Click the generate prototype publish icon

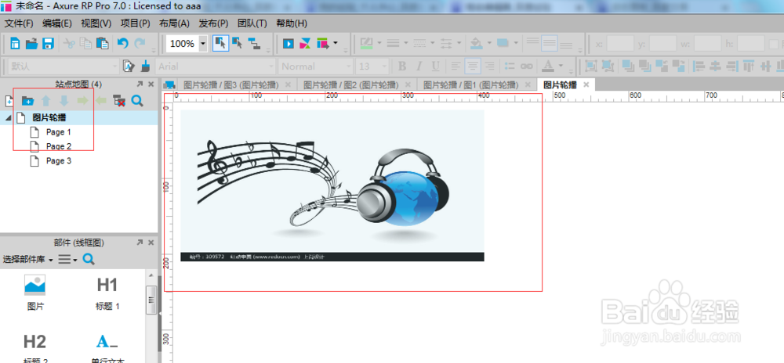coord(322,44)
